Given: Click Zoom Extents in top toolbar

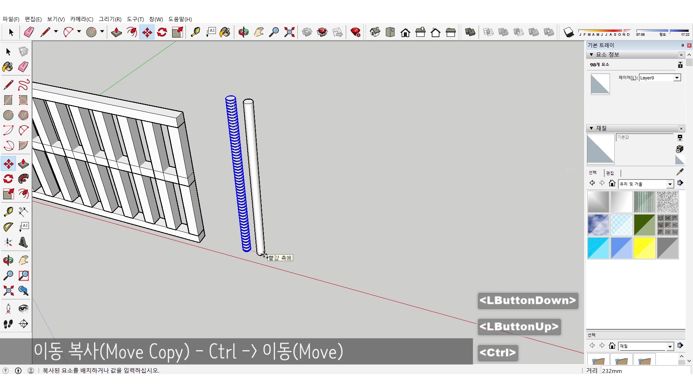Looking at the screenshot, I should click(289, 32).
